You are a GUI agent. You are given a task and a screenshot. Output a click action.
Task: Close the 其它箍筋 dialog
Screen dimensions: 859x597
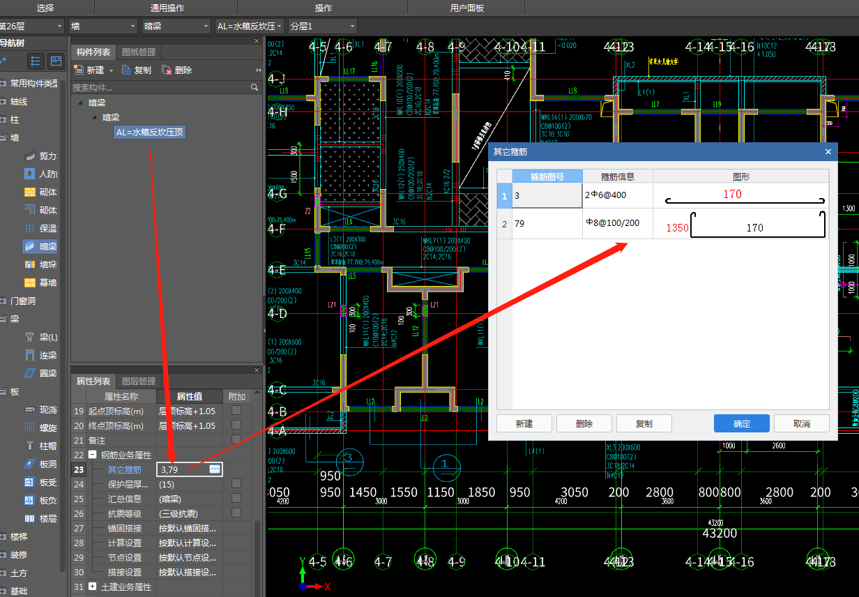coord(828,151)
